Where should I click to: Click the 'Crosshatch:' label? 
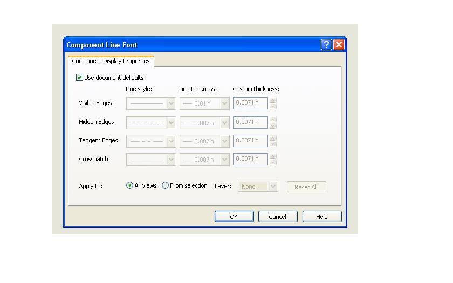tap(94, 159)
